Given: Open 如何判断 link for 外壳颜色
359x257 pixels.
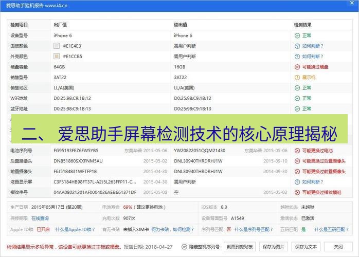Looking at the screenshot, I should click(x=312, y=57).
